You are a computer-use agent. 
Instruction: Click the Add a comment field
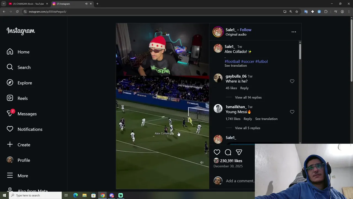[240, 181]
